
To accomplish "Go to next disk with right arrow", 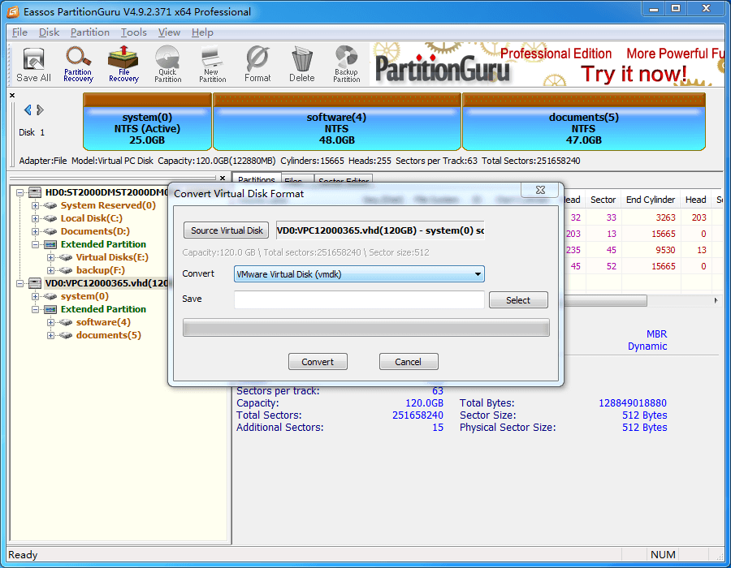I will (x=40, y=110).
